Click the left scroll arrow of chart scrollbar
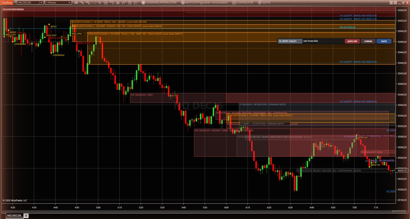Image resolution: width=410 pixels, height=219 pixels. click(x=3, y=212)
